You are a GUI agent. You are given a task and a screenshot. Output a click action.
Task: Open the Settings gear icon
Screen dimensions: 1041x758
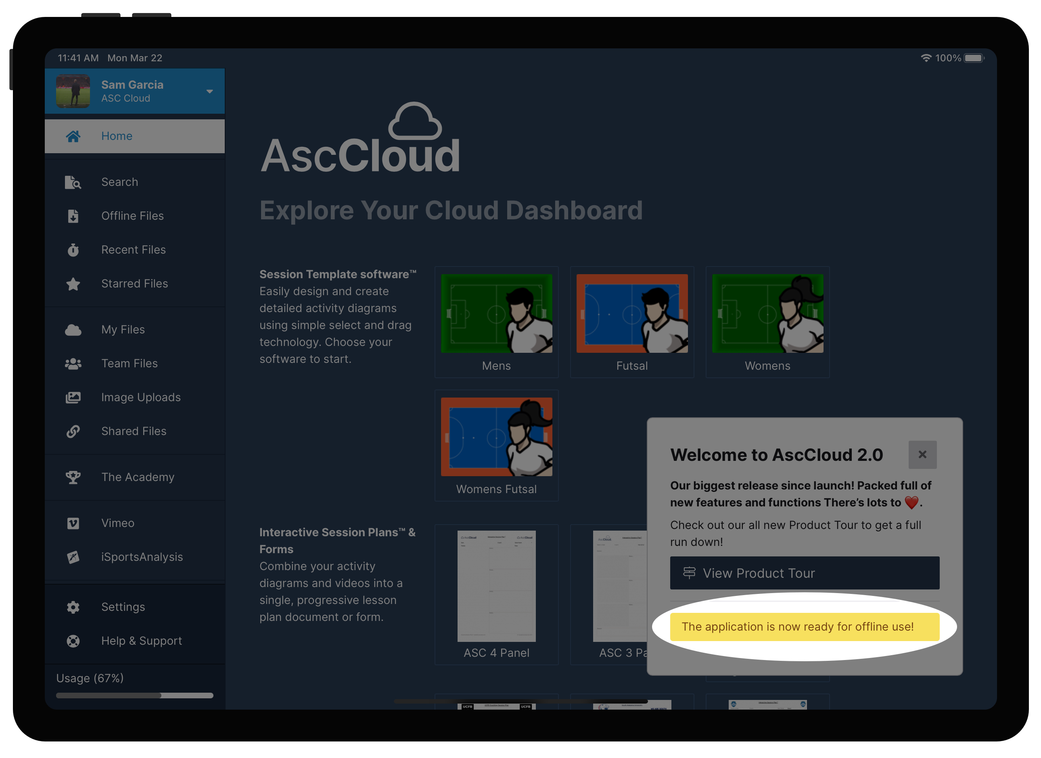73,607
